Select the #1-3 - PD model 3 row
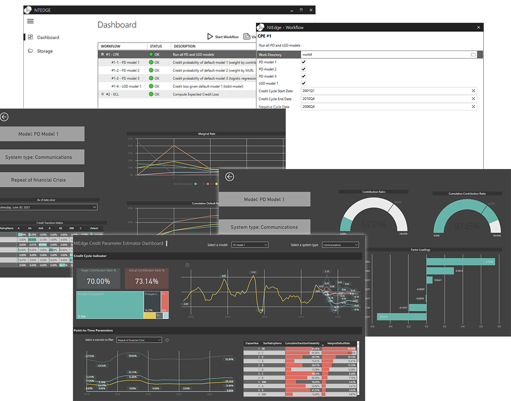The width and height of the screenshot is (511, 401). point(177,78)
